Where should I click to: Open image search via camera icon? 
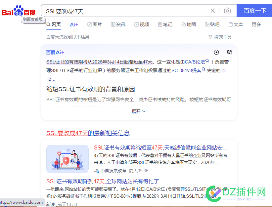[227, 11]
